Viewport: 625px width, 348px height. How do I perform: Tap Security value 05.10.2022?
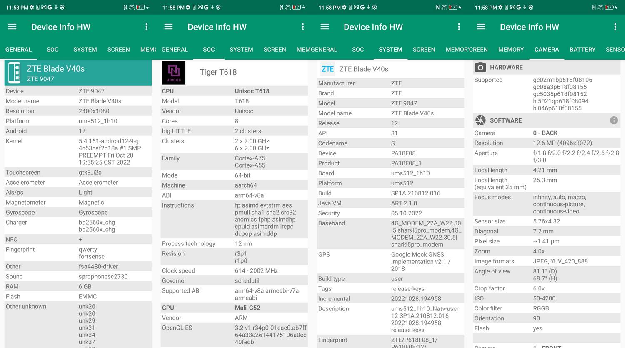[407, 213]
